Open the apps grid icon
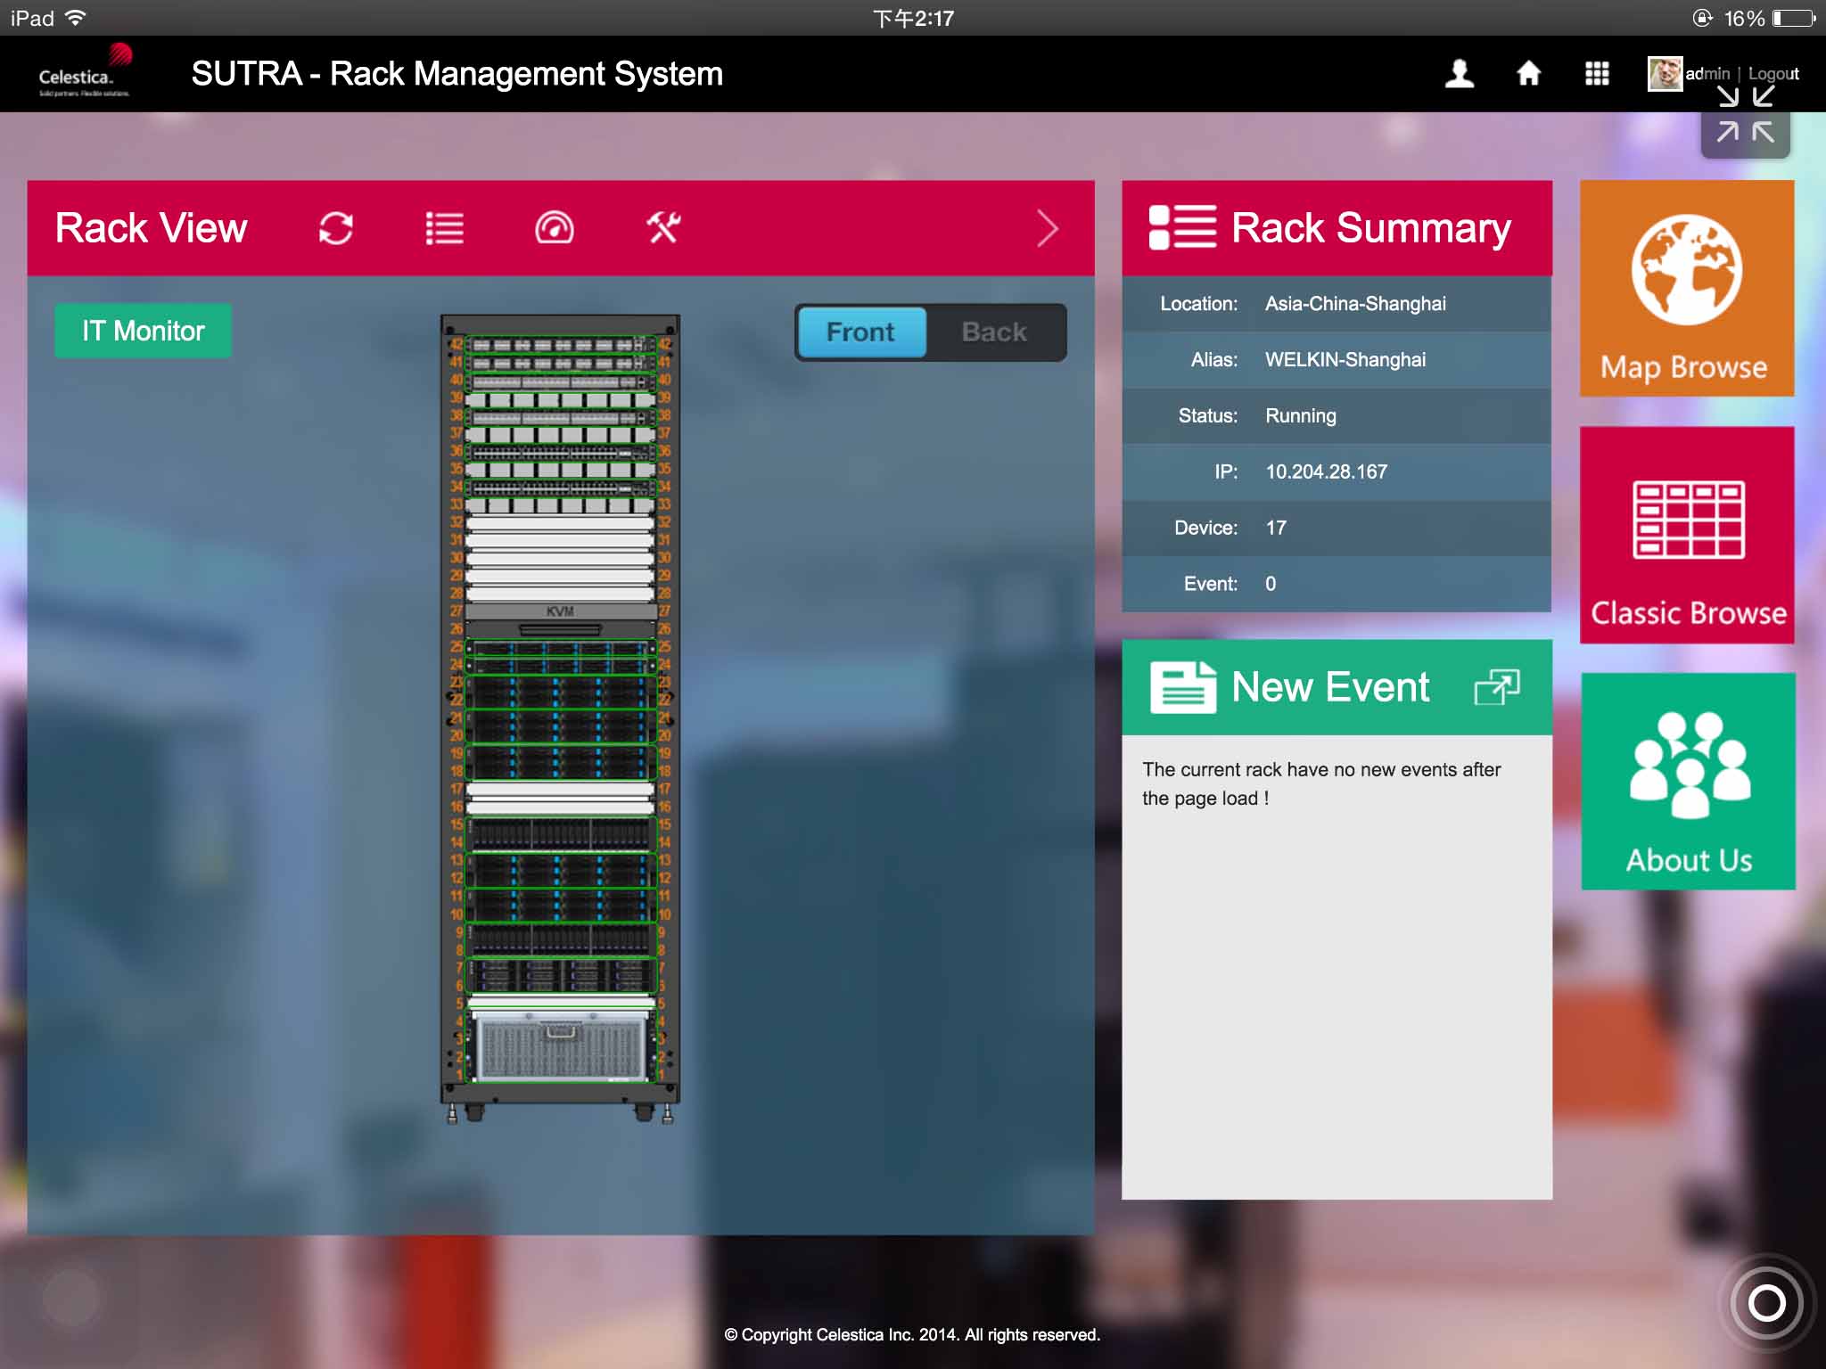 click(x=1597, y=73)
